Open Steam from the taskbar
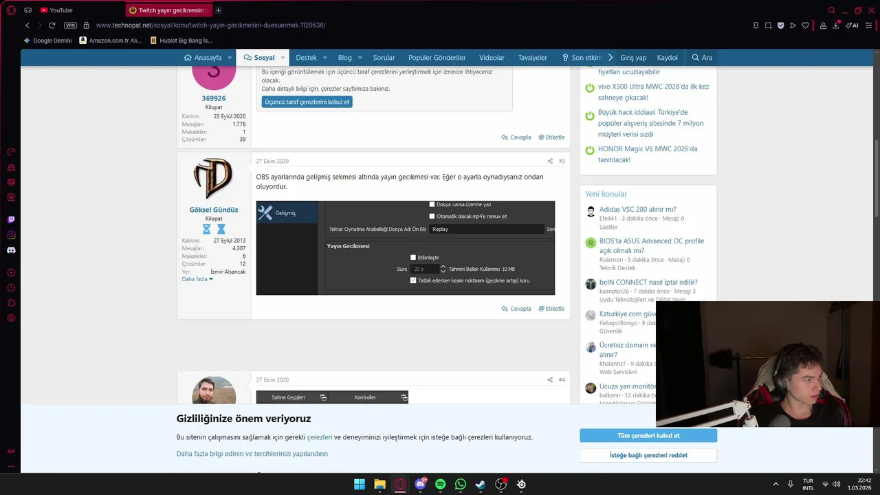Screen dimensions: 880x495 (481, 484)
